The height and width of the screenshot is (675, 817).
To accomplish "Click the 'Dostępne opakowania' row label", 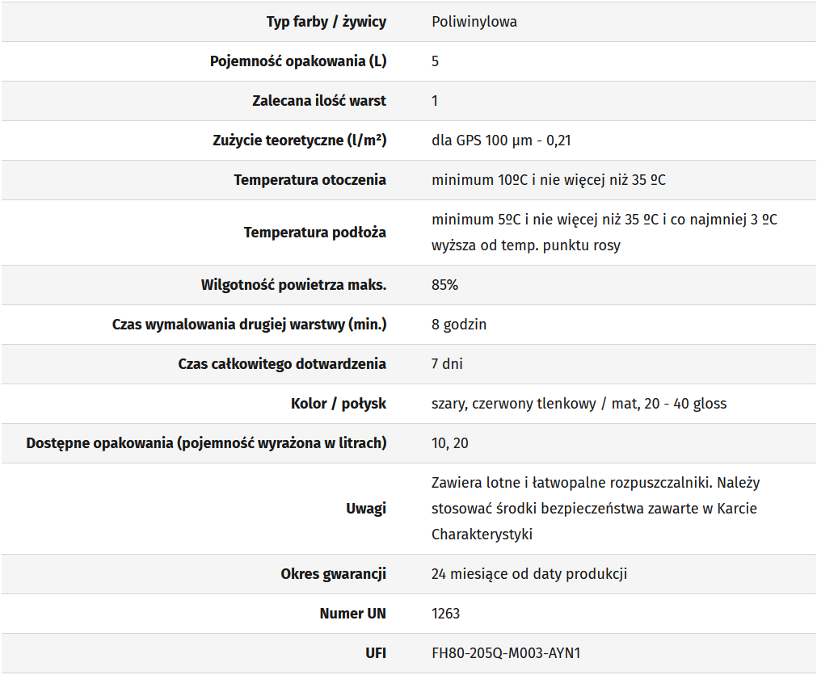I will click(x=206, y=443).
